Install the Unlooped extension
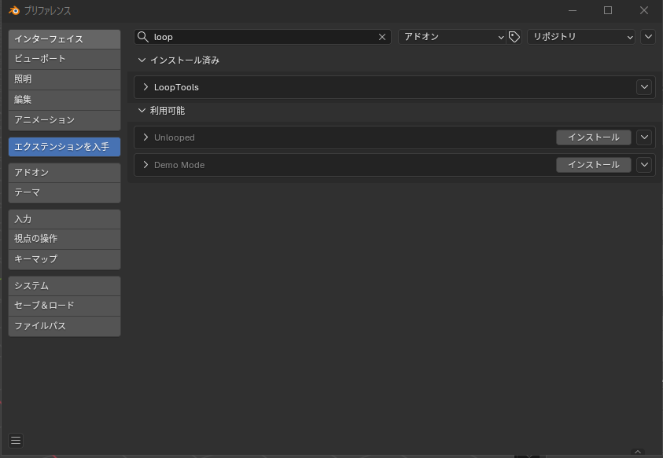The height and width of the screenshot is (458, 663). [593, 137]
